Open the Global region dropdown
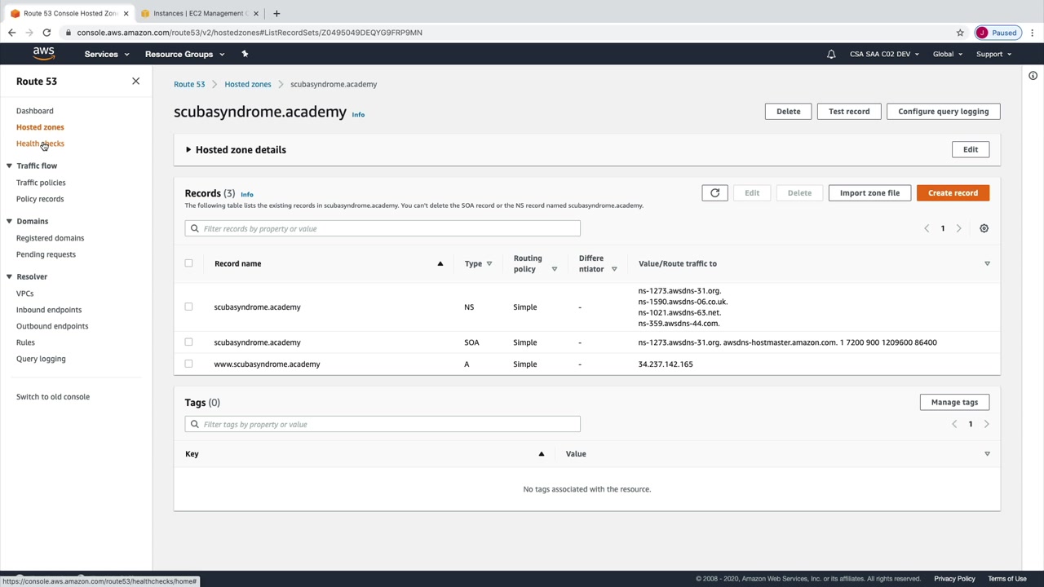 [x=948, y=54]
